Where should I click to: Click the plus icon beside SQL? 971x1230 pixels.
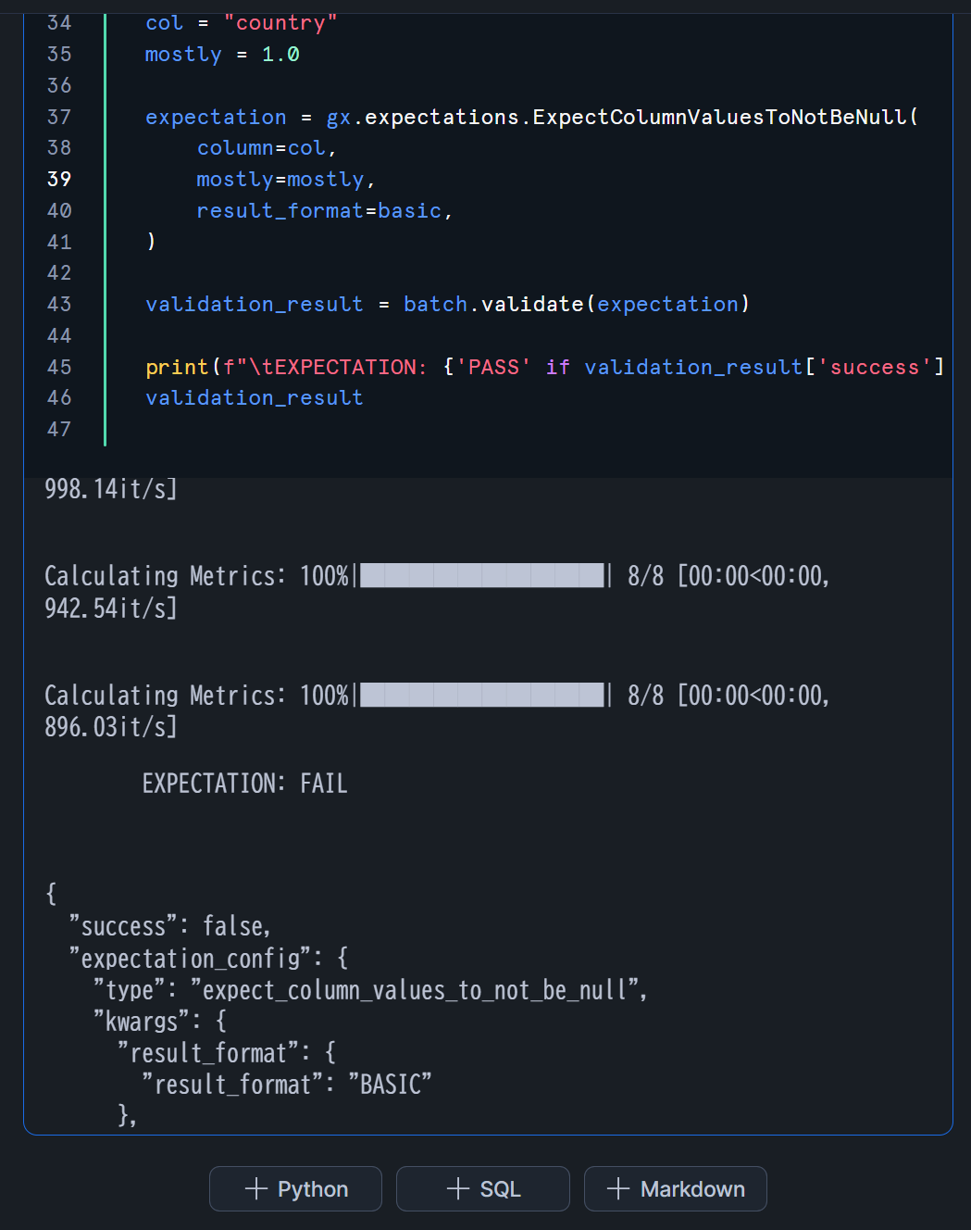(x=458, y=1188)
